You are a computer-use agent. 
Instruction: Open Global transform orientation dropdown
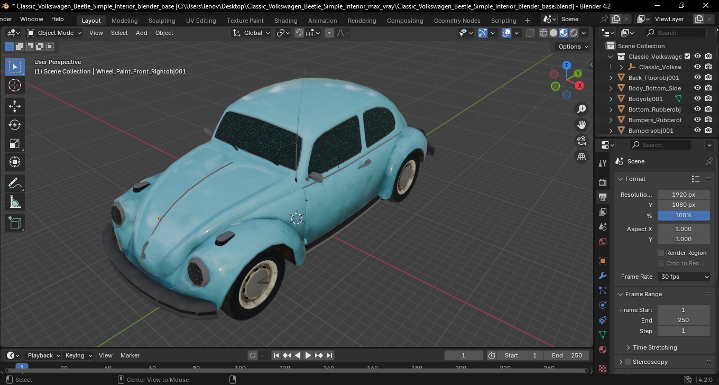coord(252,33)
